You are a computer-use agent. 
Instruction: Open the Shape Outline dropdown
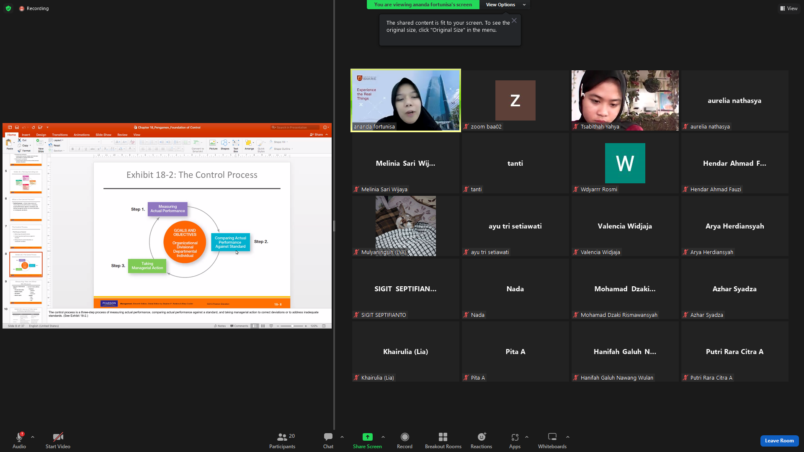(281, 149)
